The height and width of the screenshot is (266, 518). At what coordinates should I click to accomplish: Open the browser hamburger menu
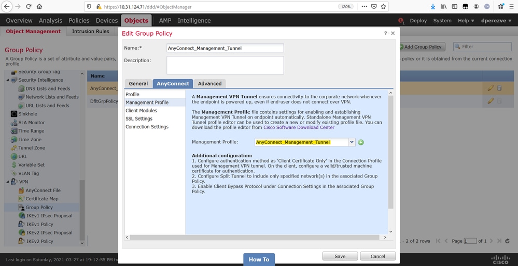click(x=512, y=7)
